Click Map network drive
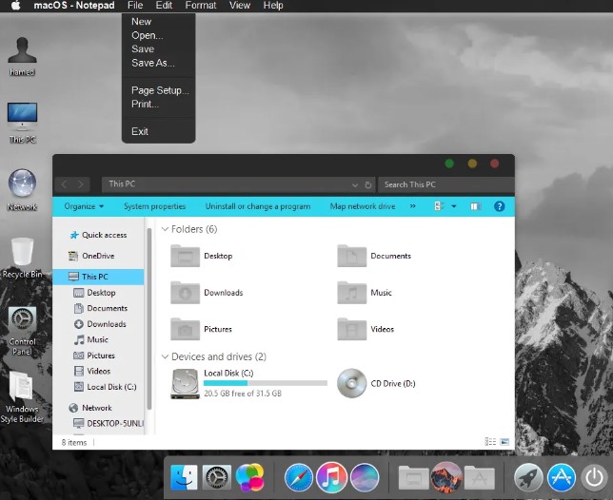The height and width of the screenshot is (500, 613). [363, 206]
